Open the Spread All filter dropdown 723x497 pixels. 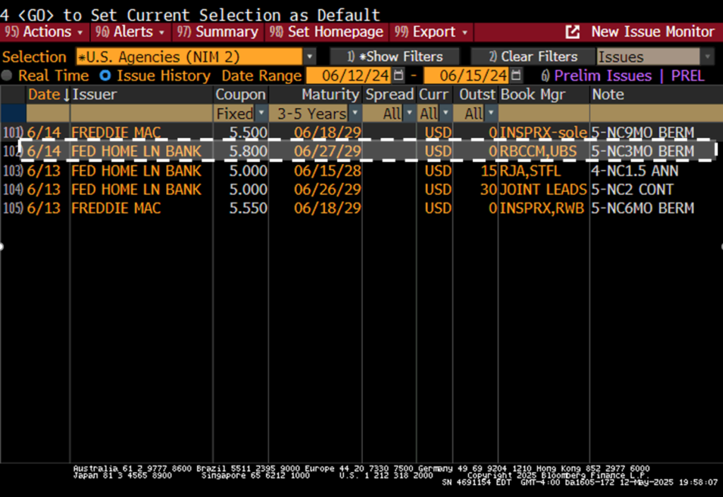coord(409,113)
